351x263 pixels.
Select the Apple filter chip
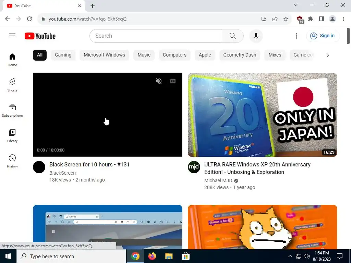(x=205, y=55)
